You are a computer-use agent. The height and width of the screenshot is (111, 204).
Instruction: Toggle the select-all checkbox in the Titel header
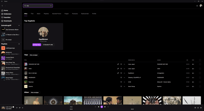coord(200,60)
